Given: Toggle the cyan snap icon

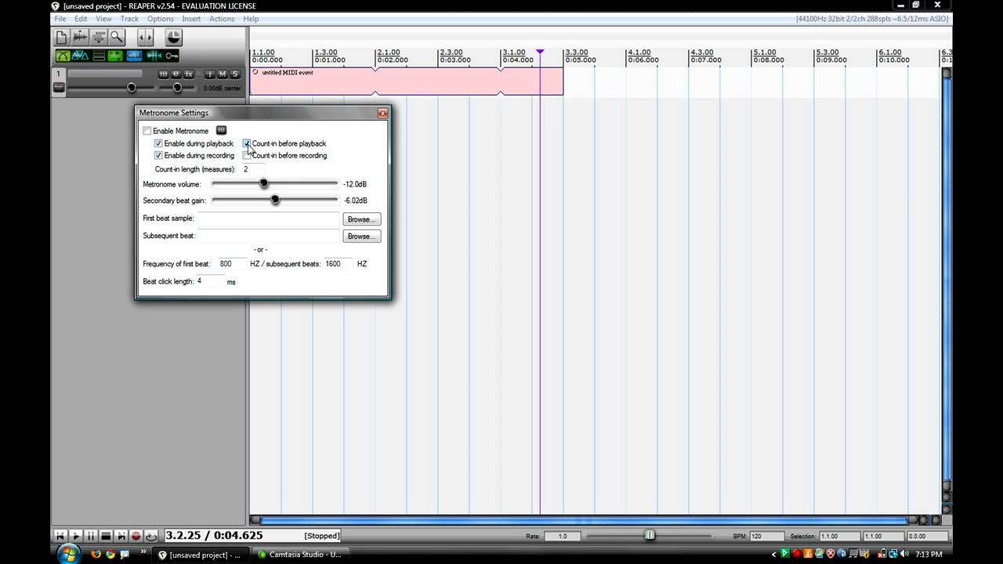Looking at the screenshot, I should coord(154,56).
